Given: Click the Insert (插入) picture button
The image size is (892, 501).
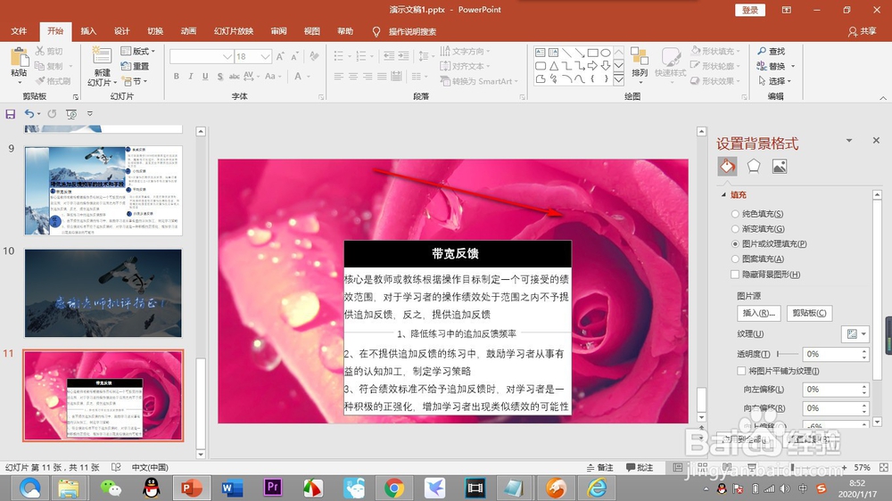Looking at the screenshot, I should 759,313.
